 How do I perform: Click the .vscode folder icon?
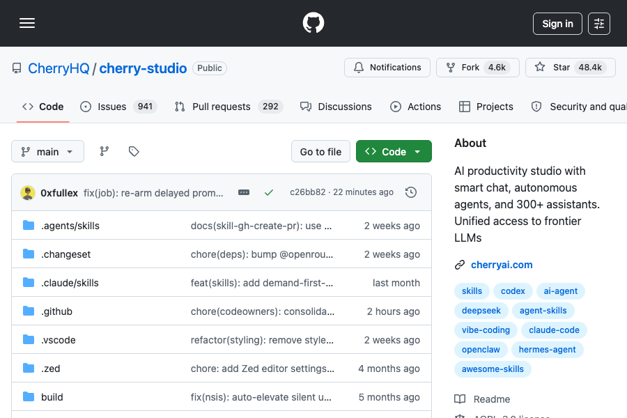click(x=29, y=340)
